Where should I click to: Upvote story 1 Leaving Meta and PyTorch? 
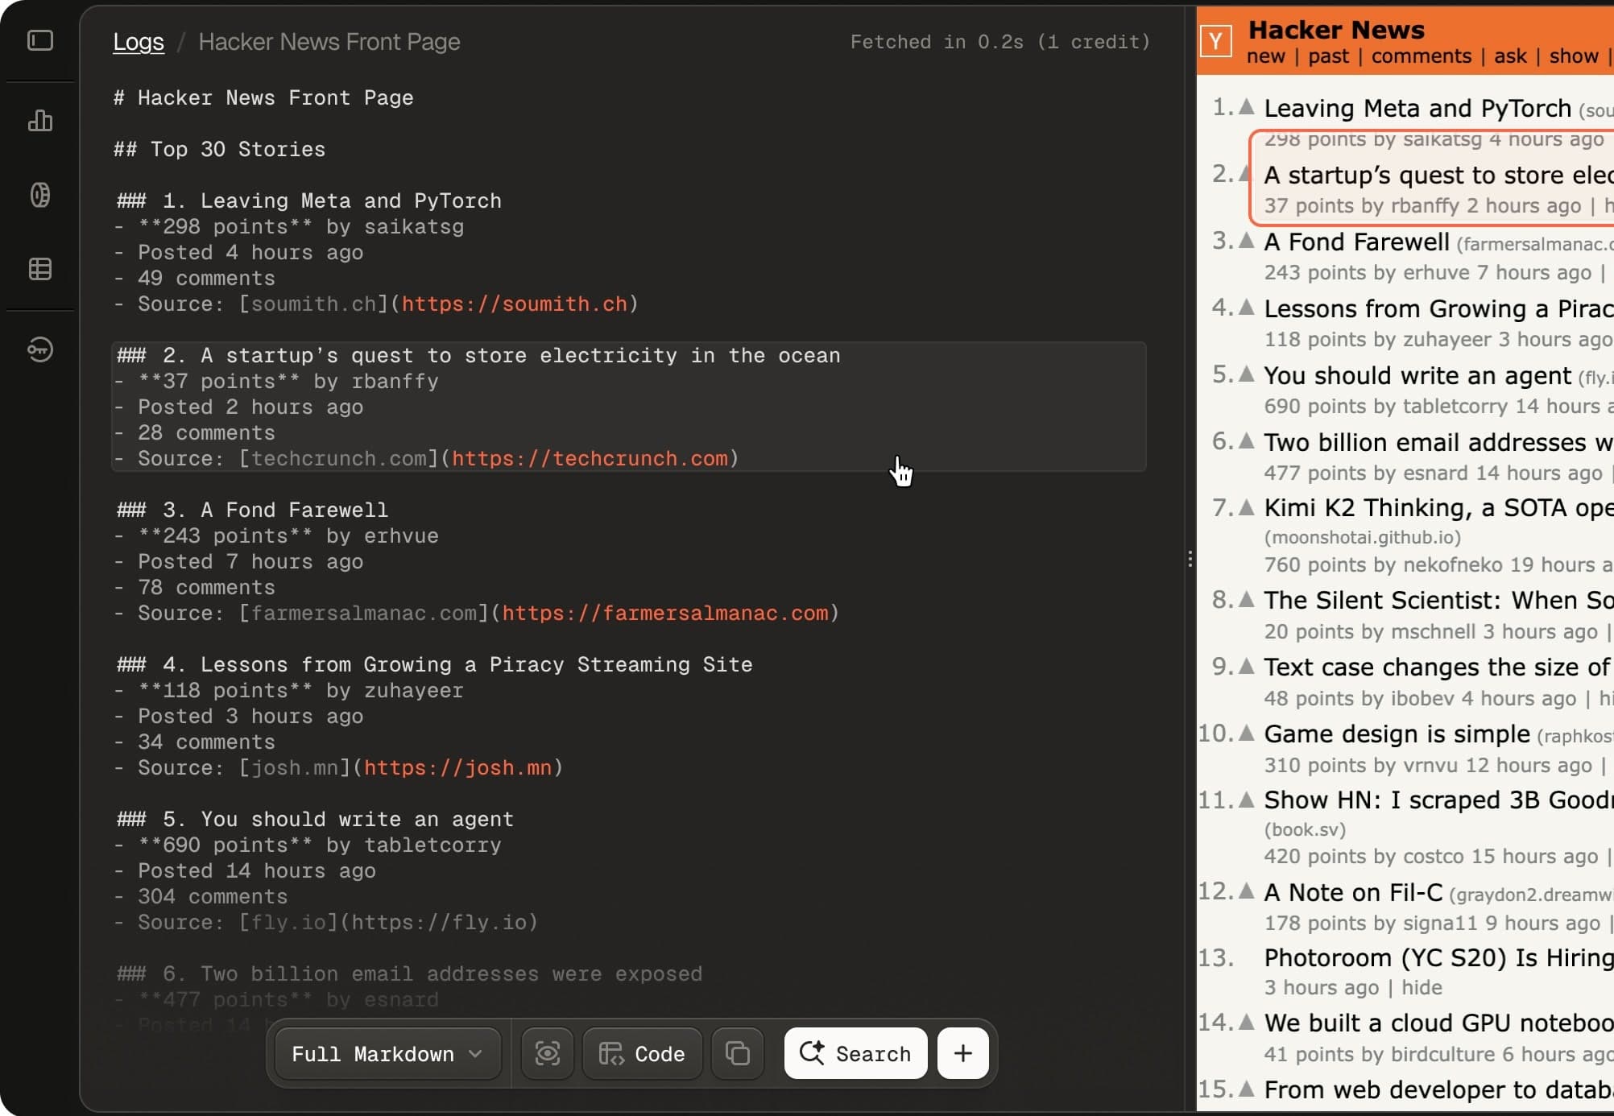click(1247, 106)
